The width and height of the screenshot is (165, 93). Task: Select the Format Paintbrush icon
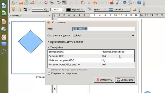88,3
